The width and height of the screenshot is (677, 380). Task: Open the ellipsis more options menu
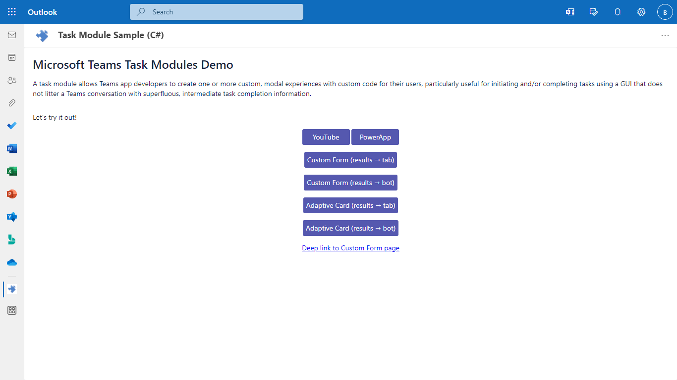665,36
